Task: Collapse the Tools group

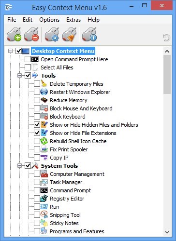Action: coord(19,76)
